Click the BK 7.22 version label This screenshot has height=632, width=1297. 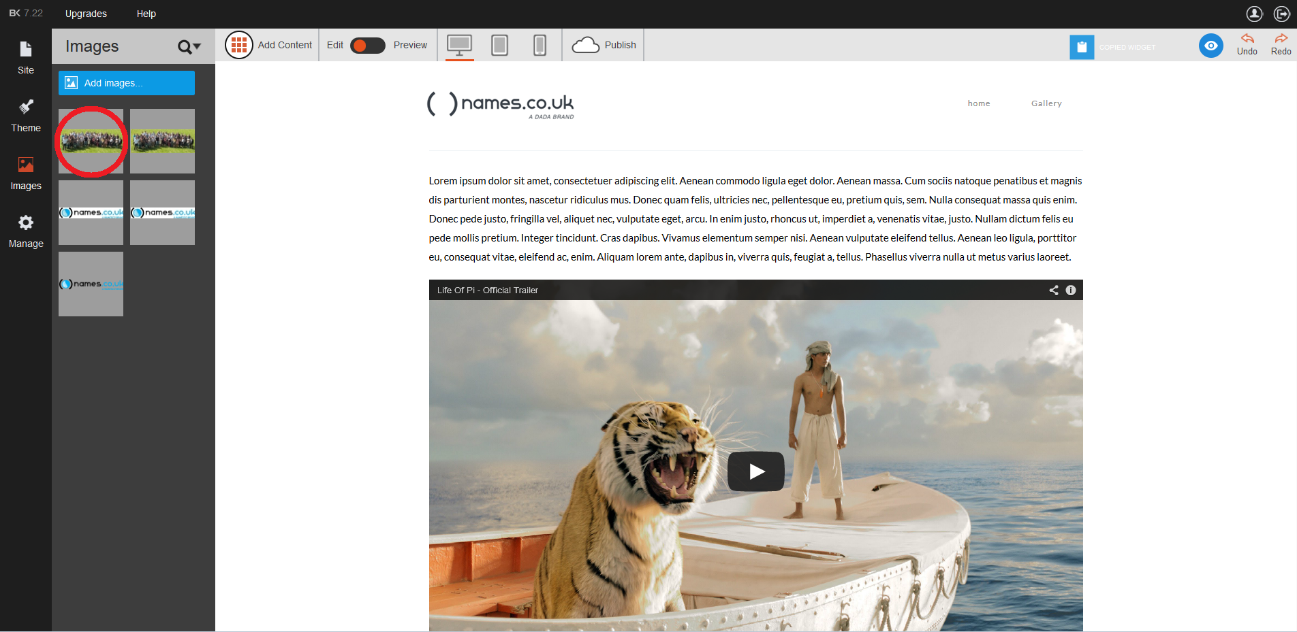click(26, 13)
